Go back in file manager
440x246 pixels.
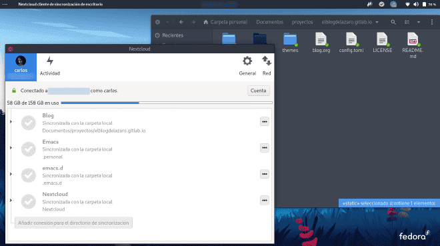pos(181,22)
